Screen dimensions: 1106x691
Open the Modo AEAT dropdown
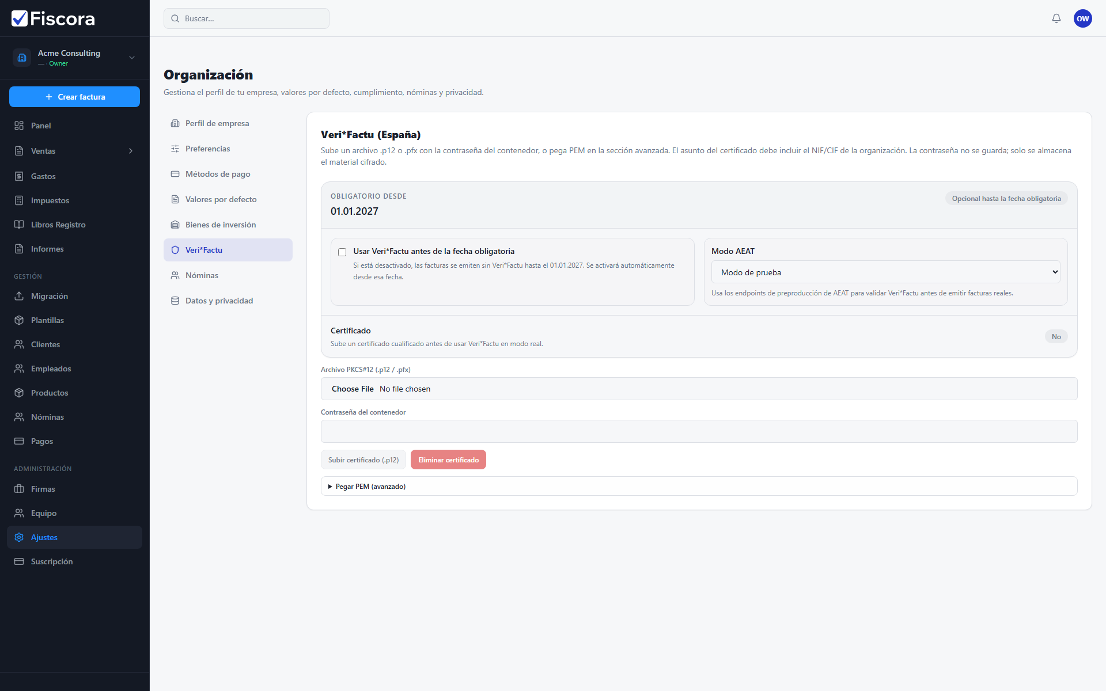[x=885, y=272]
